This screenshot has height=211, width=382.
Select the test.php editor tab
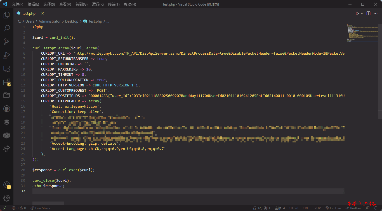(29, 13)
